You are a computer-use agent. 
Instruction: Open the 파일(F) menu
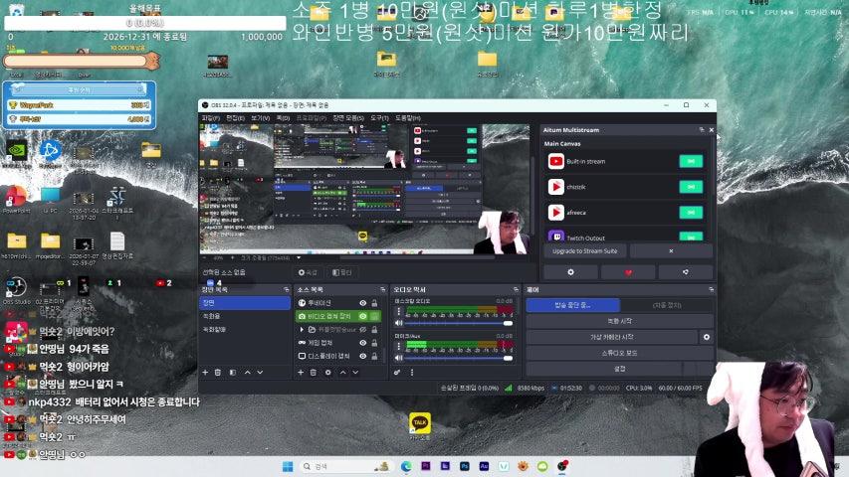(x=209, y=117)
